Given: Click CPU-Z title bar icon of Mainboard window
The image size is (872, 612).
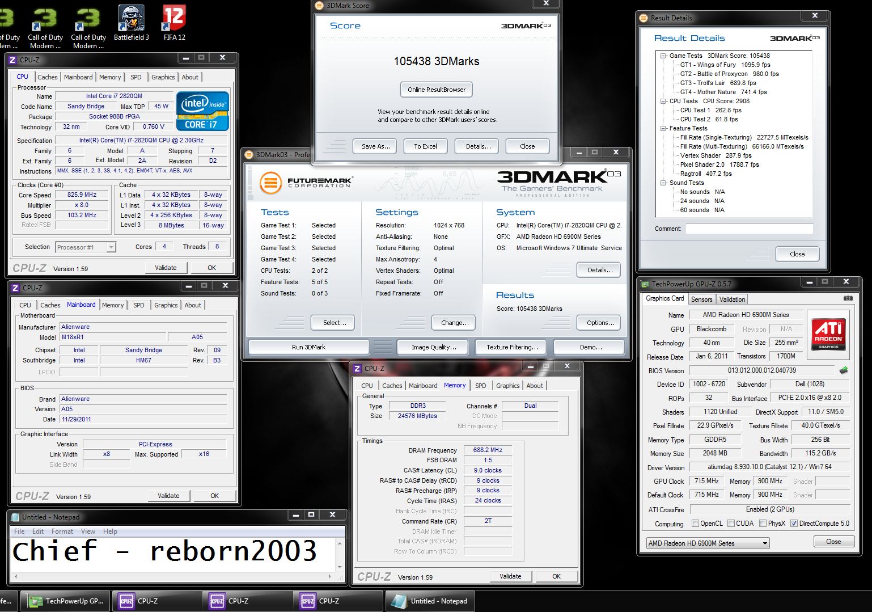Looking at the screenshot, I should [16, 288].
